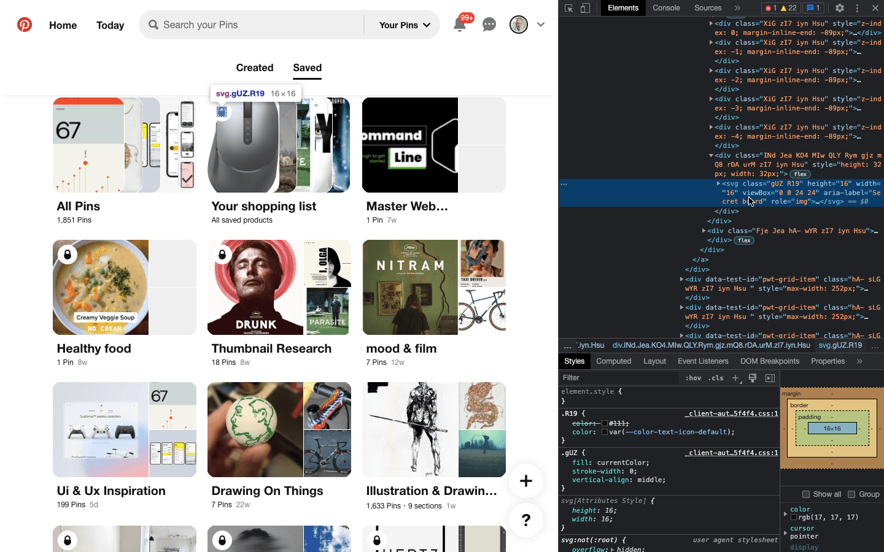This screenshot has height=552, width=884.
Task: Click the color swatch next to #111
Action: pyautogui.click(x=605, y=423)
